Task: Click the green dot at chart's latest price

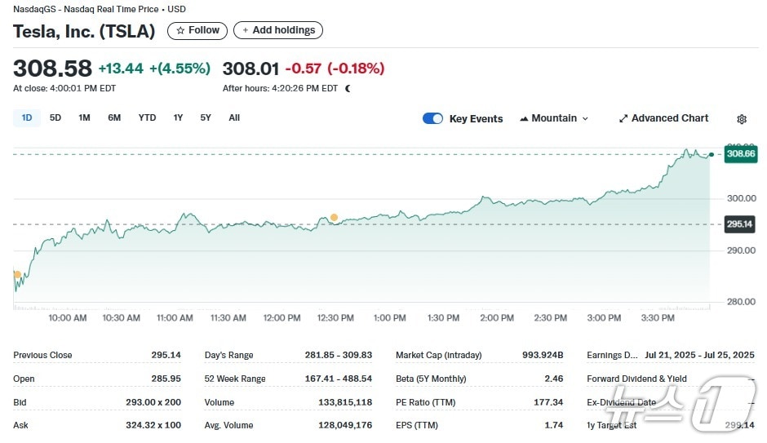Action: (x=712, y=154)
